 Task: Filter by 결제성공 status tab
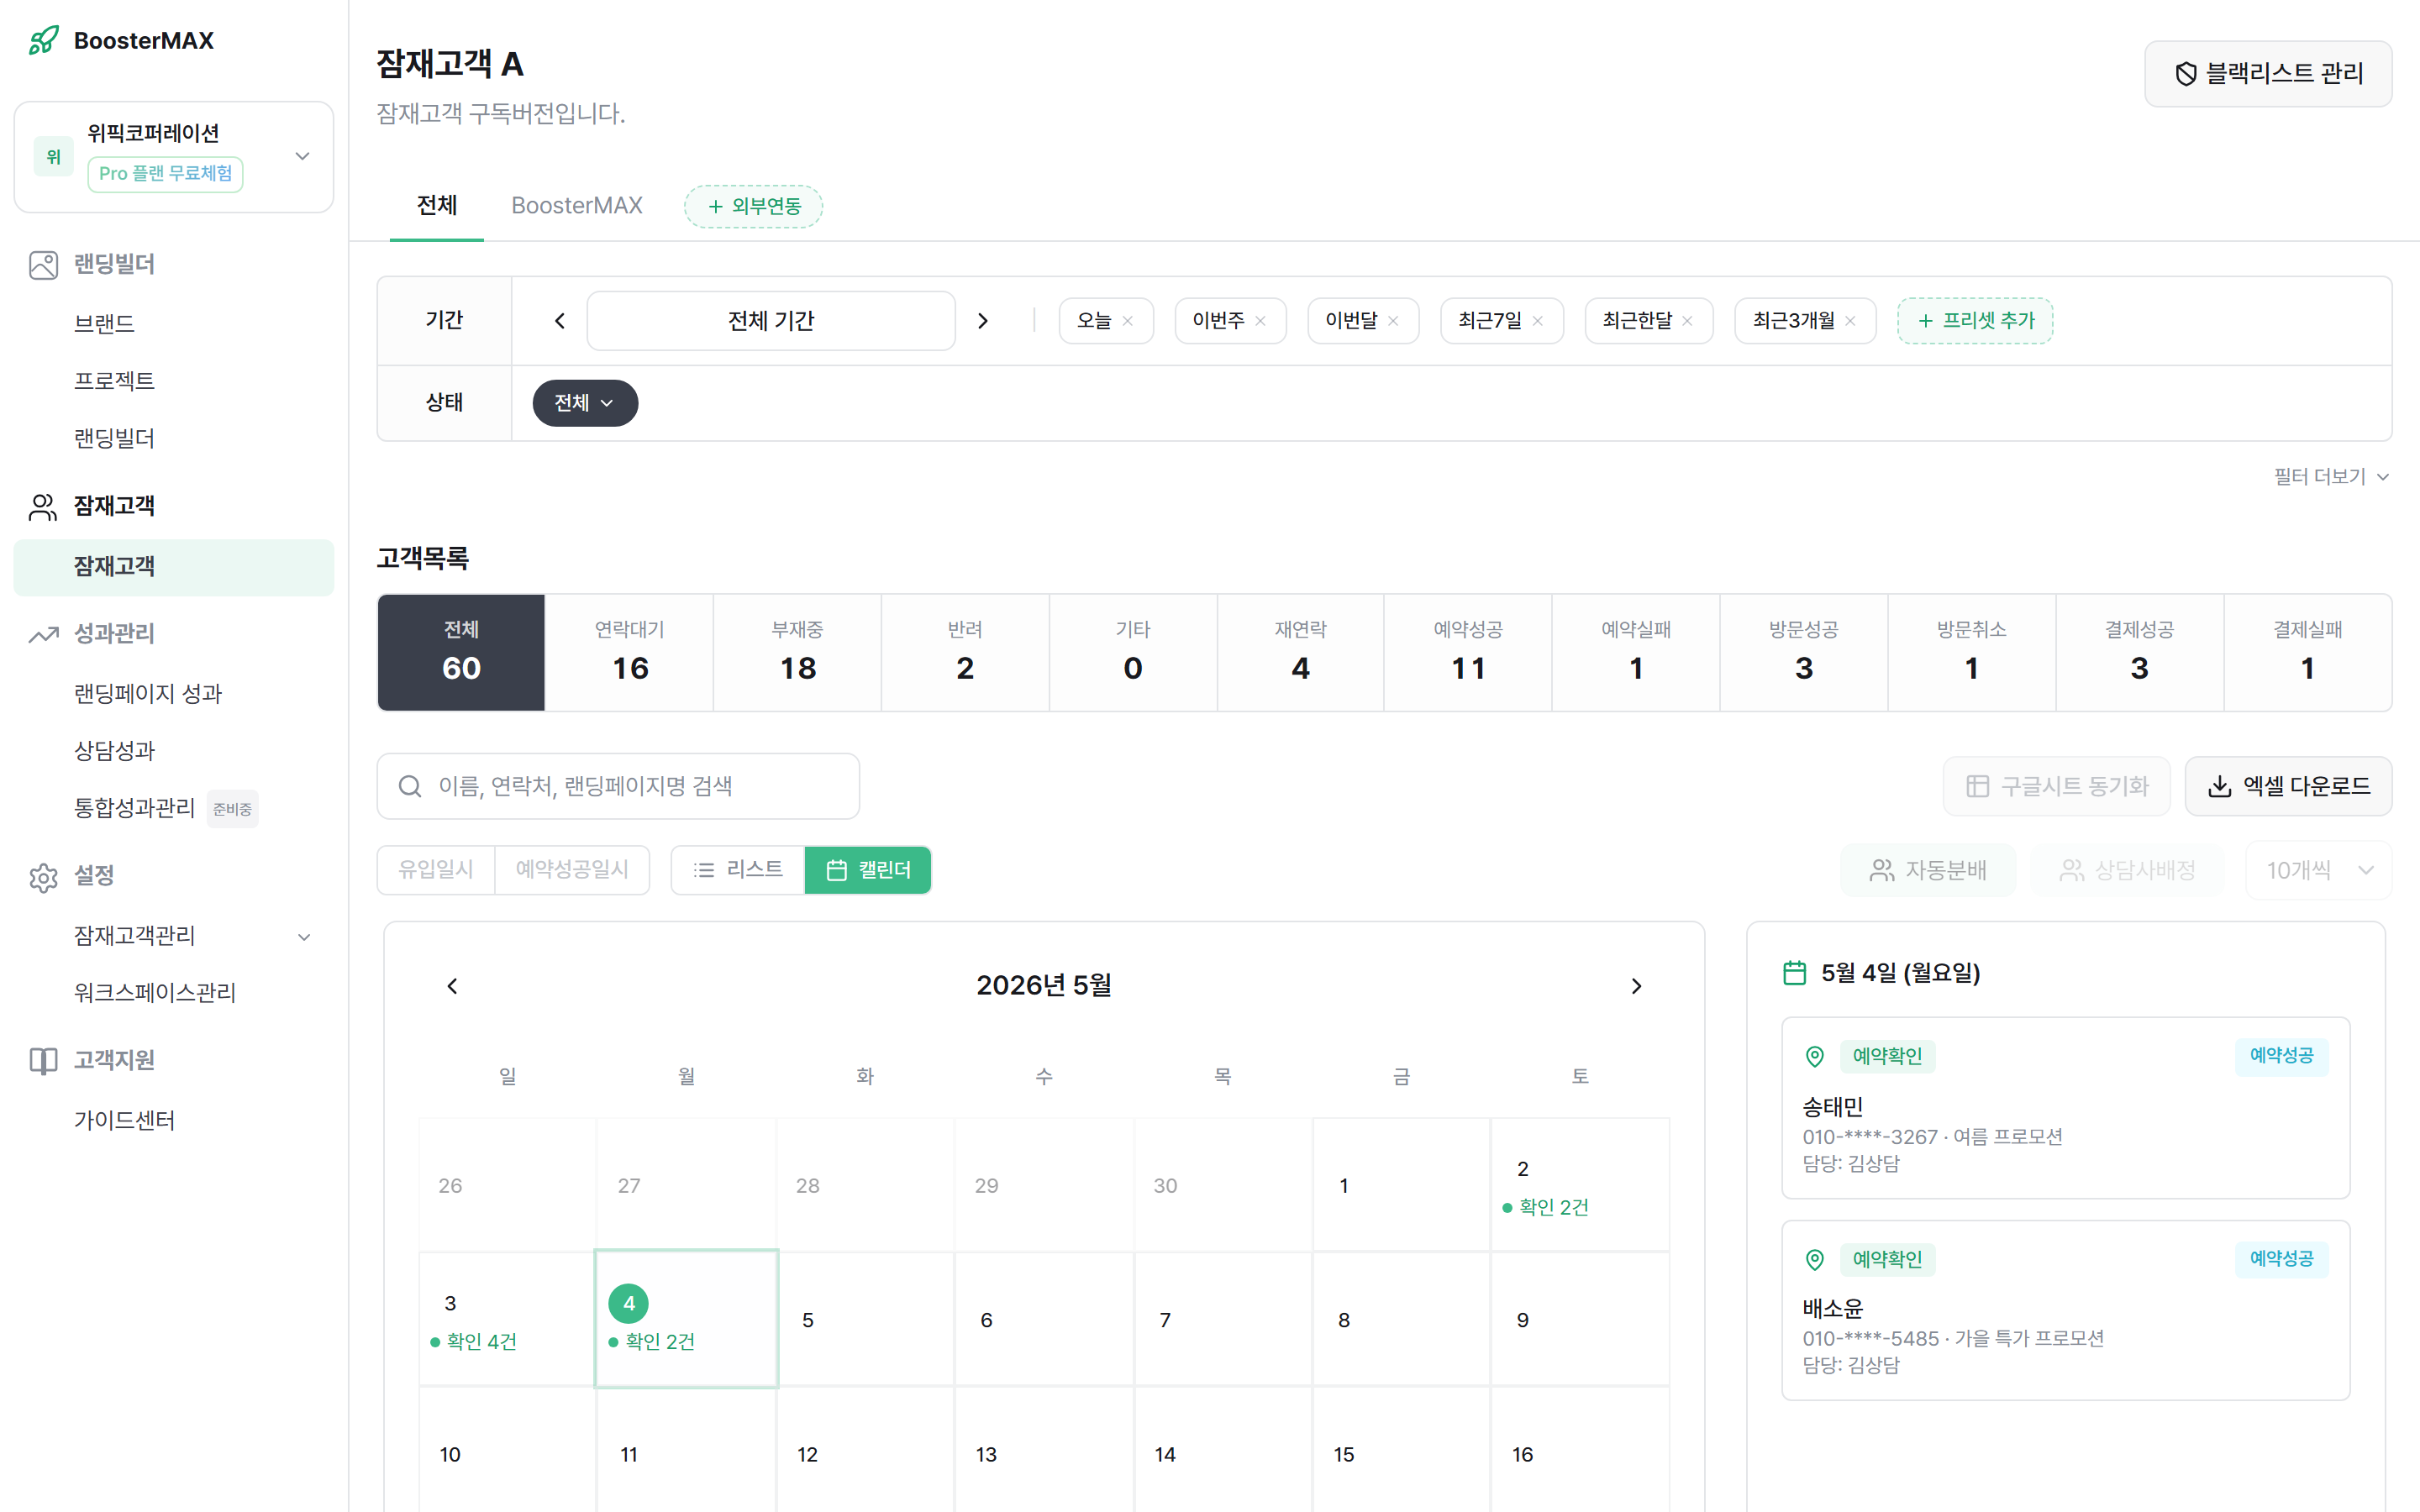2139,652
